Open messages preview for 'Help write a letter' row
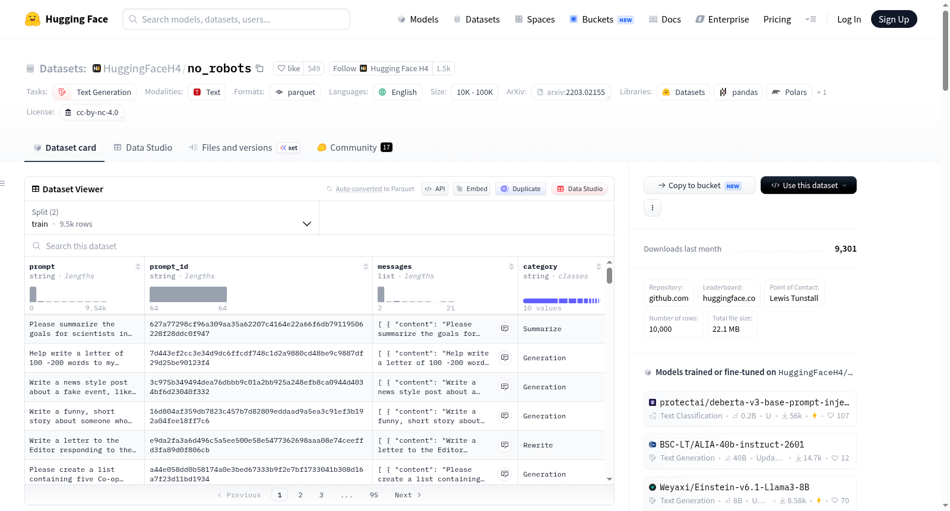The image size is (950, 511). [505, 358]
